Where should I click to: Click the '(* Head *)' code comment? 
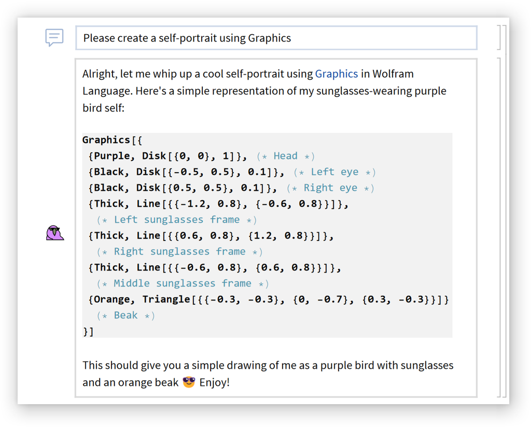click(285, 156)
